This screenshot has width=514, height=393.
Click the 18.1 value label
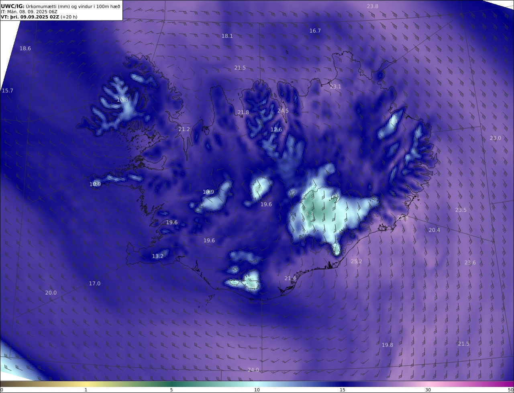[227, 36]
